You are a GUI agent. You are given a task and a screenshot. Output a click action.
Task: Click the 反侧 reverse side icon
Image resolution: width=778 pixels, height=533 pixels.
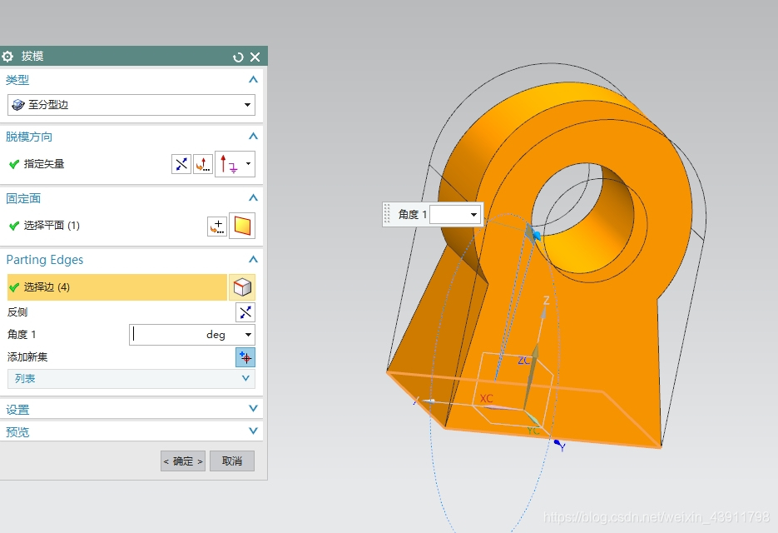click(245, 312)
